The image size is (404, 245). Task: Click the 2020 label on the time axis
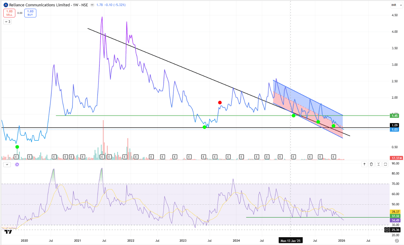(24, 240)
